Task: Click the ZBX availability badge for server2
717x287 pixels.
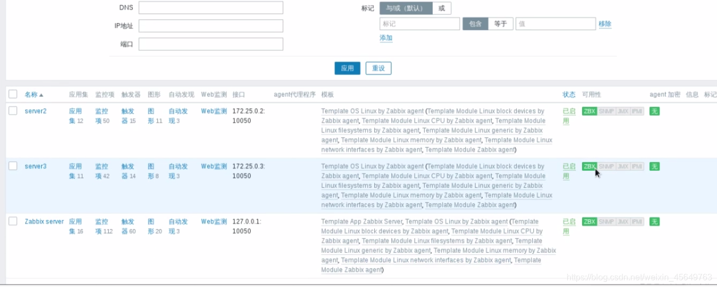Action: pos(590,111)
